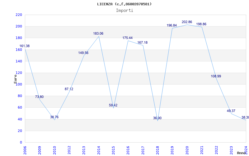Select the 2016 year label
This screenshot has width=249, height=156.
(128, 150)
